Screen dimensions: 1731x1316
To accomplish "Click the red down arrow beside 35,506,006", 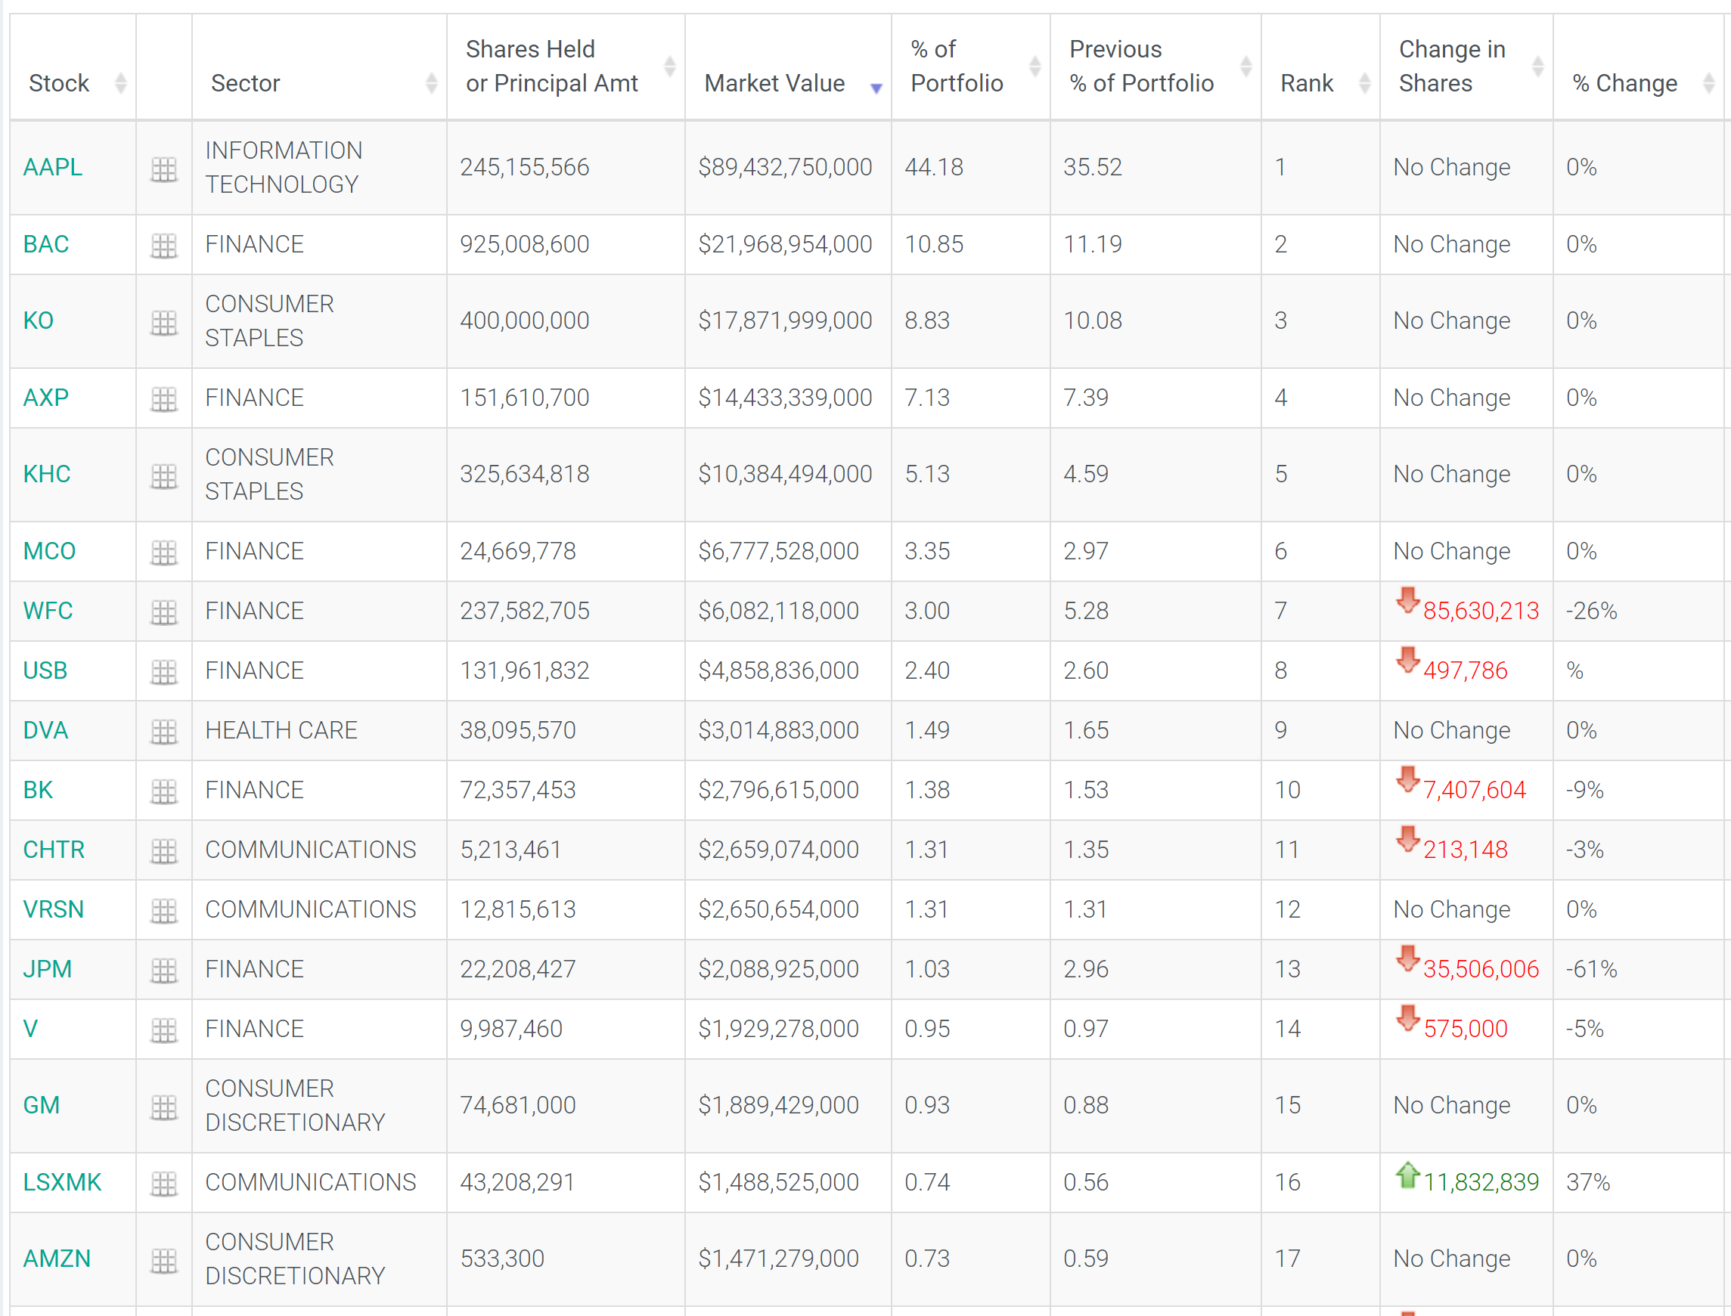I will [x=1408, y=959].
